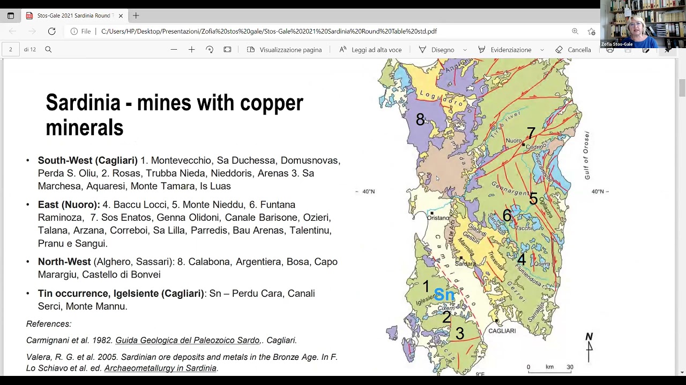Viewport: 686px width, 385px height.
Task: Rotate the PDF page
Action: pos(210,50)
